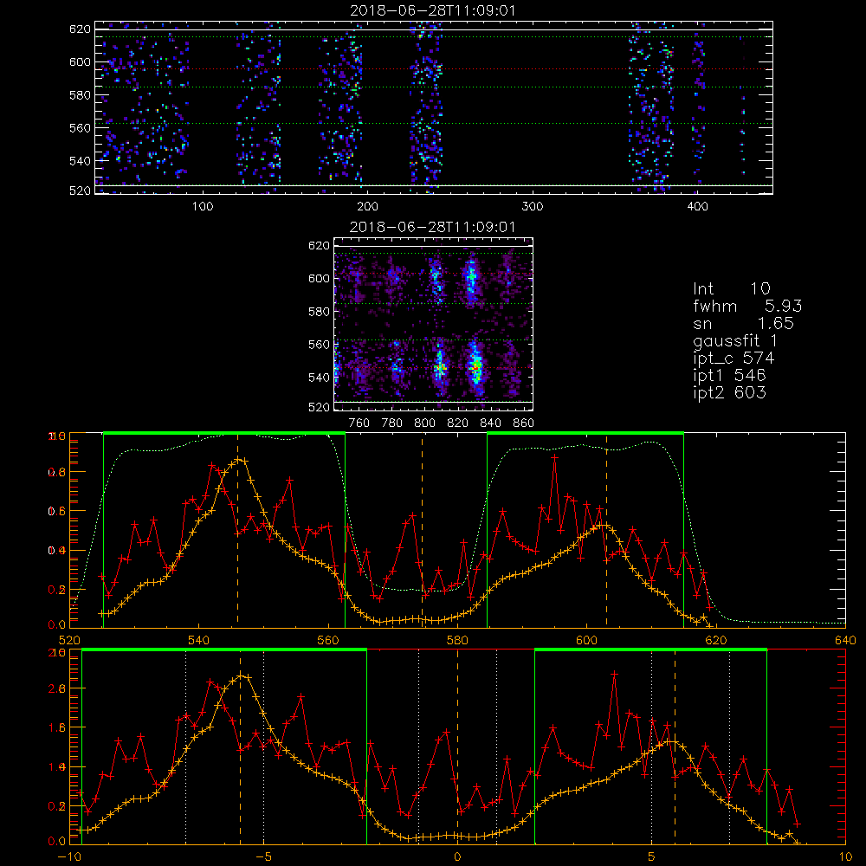Click the left green bar atop the 520–640 plot

pyautogui.click(x=224, y=434)
